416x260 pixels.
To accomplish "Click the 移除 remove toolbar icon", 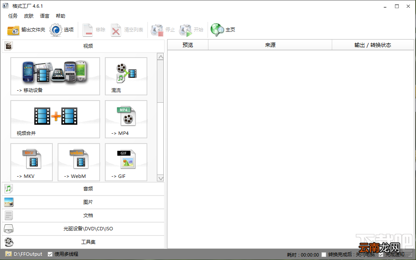I will (88, 30).
